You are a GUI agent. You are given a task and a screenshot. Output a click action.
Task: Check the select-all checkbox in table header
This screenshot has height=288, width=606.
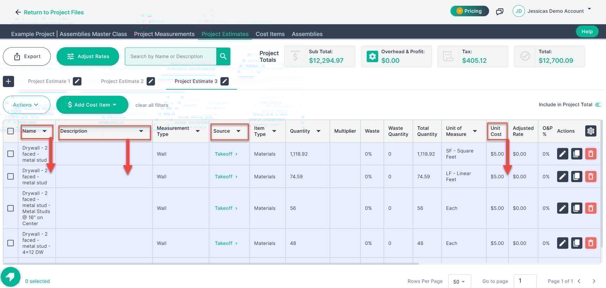(11, 131)
